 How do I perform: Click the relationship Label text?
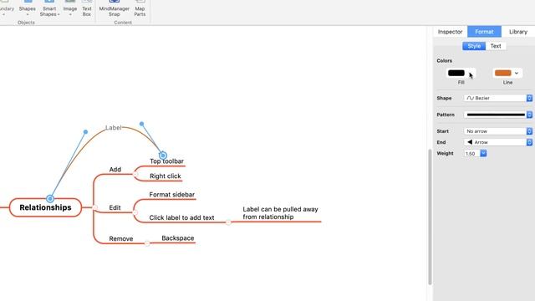click(114, 128)
